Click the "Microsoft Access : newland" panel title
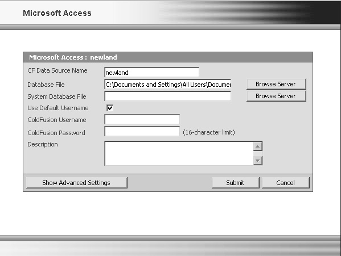 point(73,57)
